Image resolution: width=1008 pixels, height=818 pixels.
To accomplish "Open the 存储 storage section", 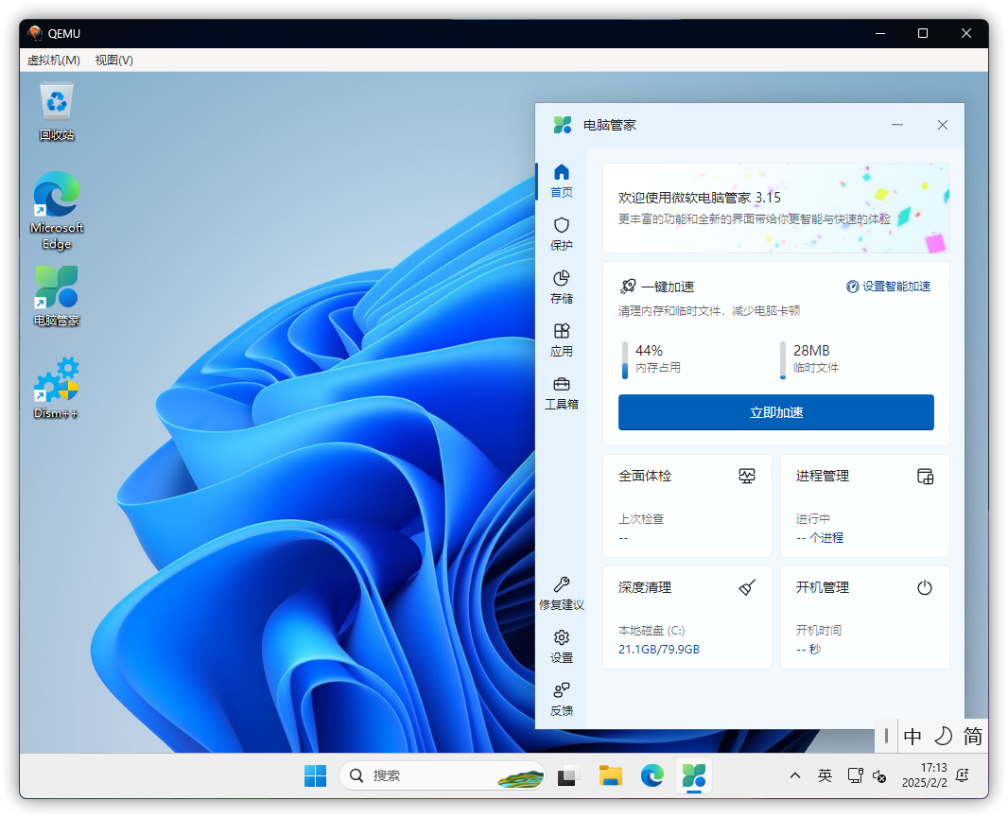I will (562, 287).
